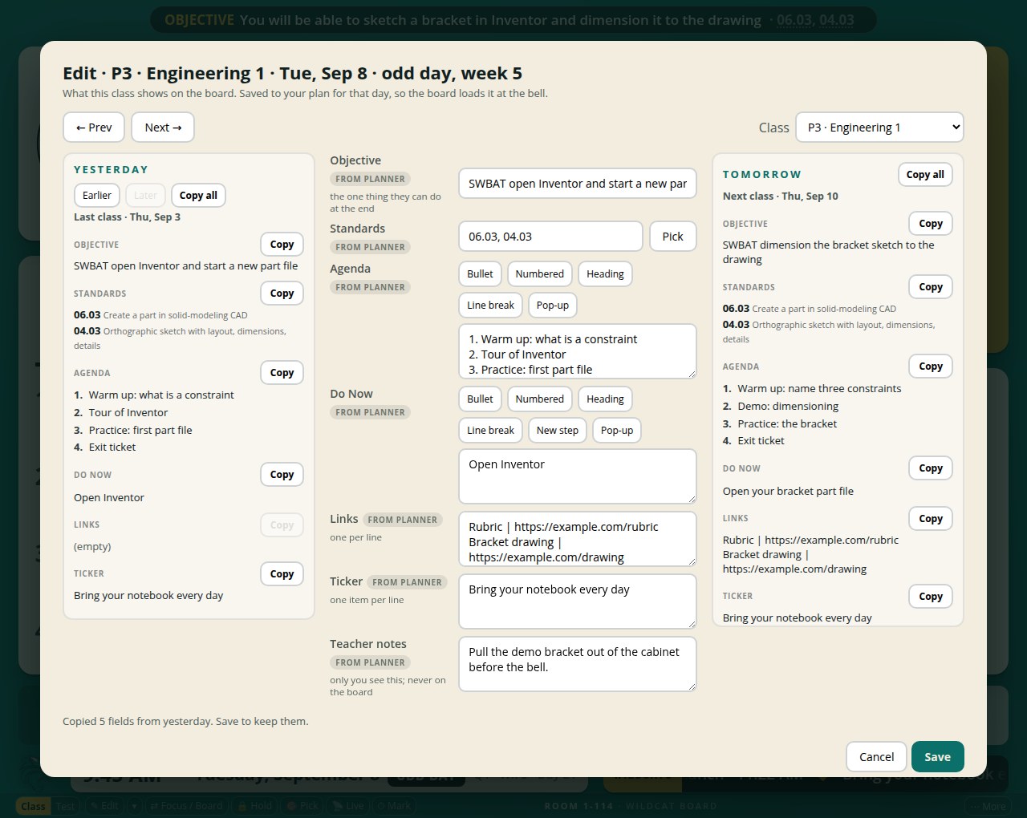
Task: Select the Earlier button under Yesterday
Action: pos(97,196)
